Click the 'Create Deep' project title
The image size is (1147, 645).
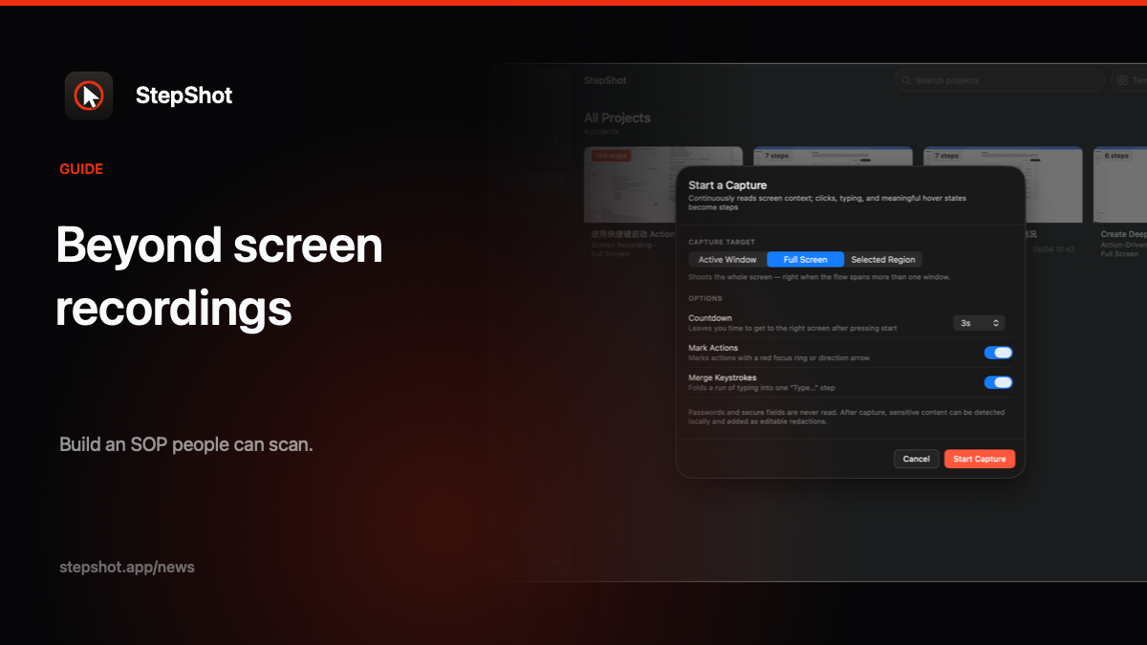[1123, 234]
